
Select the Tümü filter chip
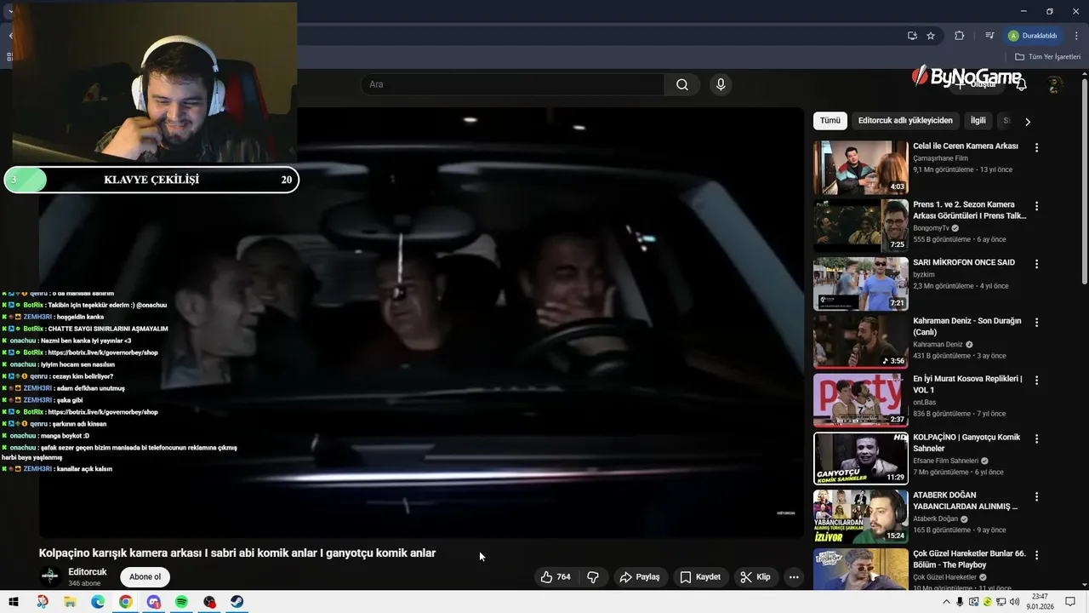point(830,121)
